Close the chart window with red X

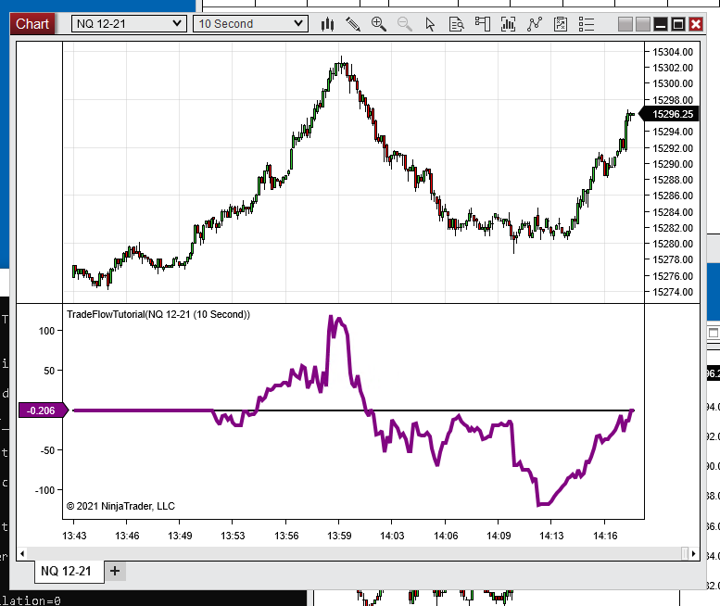click(696, 24)
